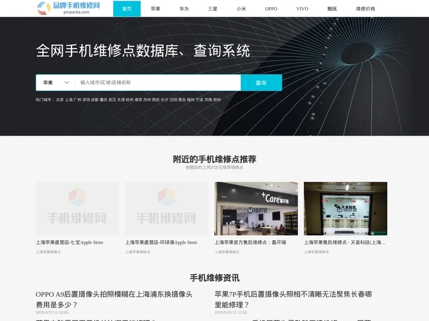Open the 华为 nav item

tap(184, 9)
